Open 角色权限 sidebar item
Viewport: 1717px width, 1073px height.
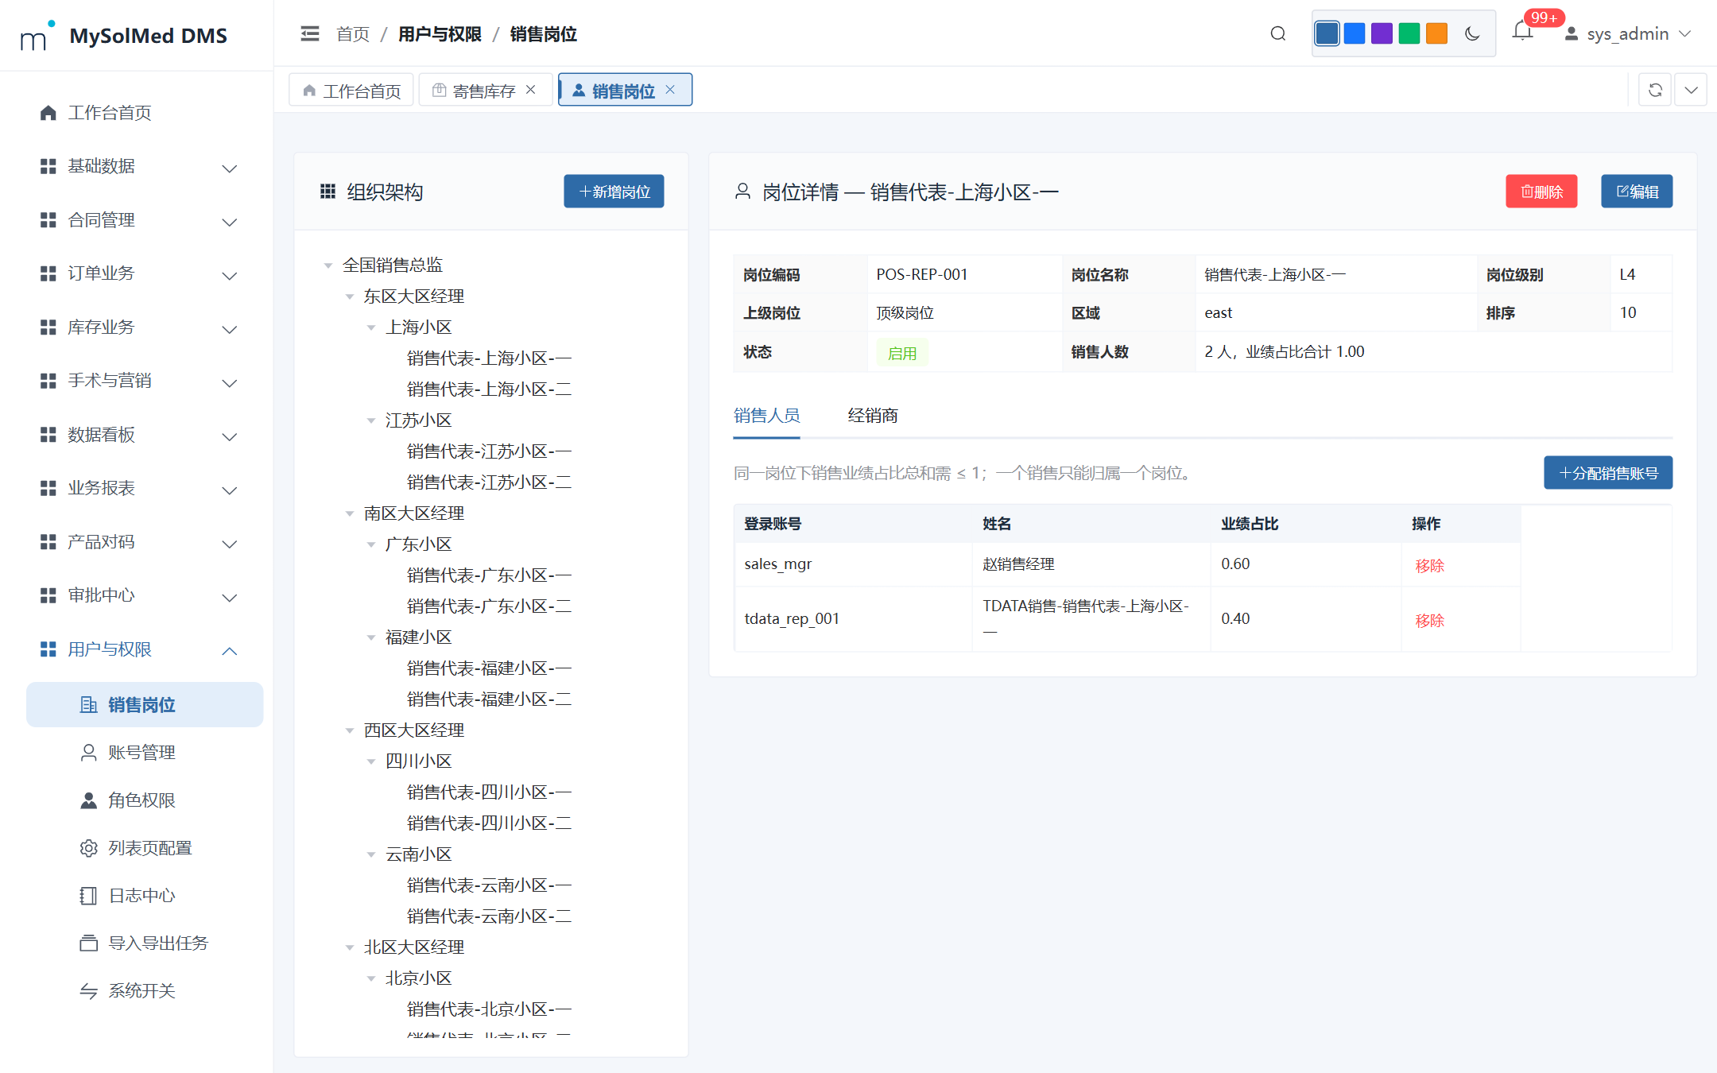145,800
